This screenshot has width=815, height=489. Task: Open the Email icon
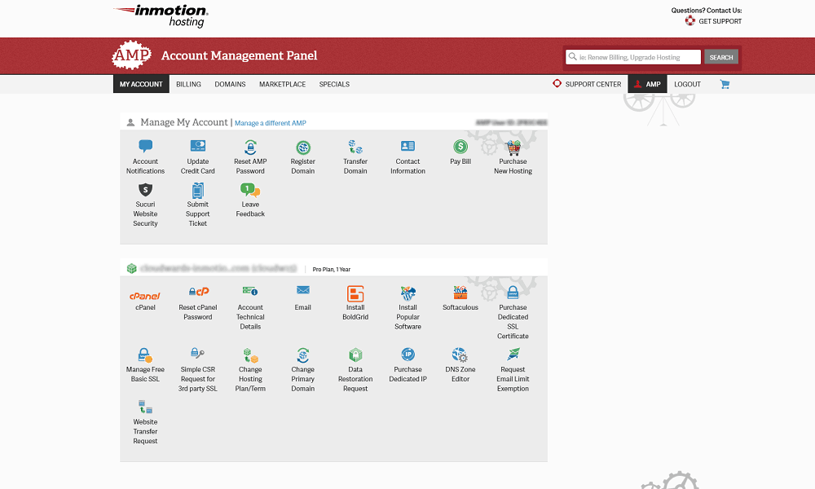tap(303, 290)
